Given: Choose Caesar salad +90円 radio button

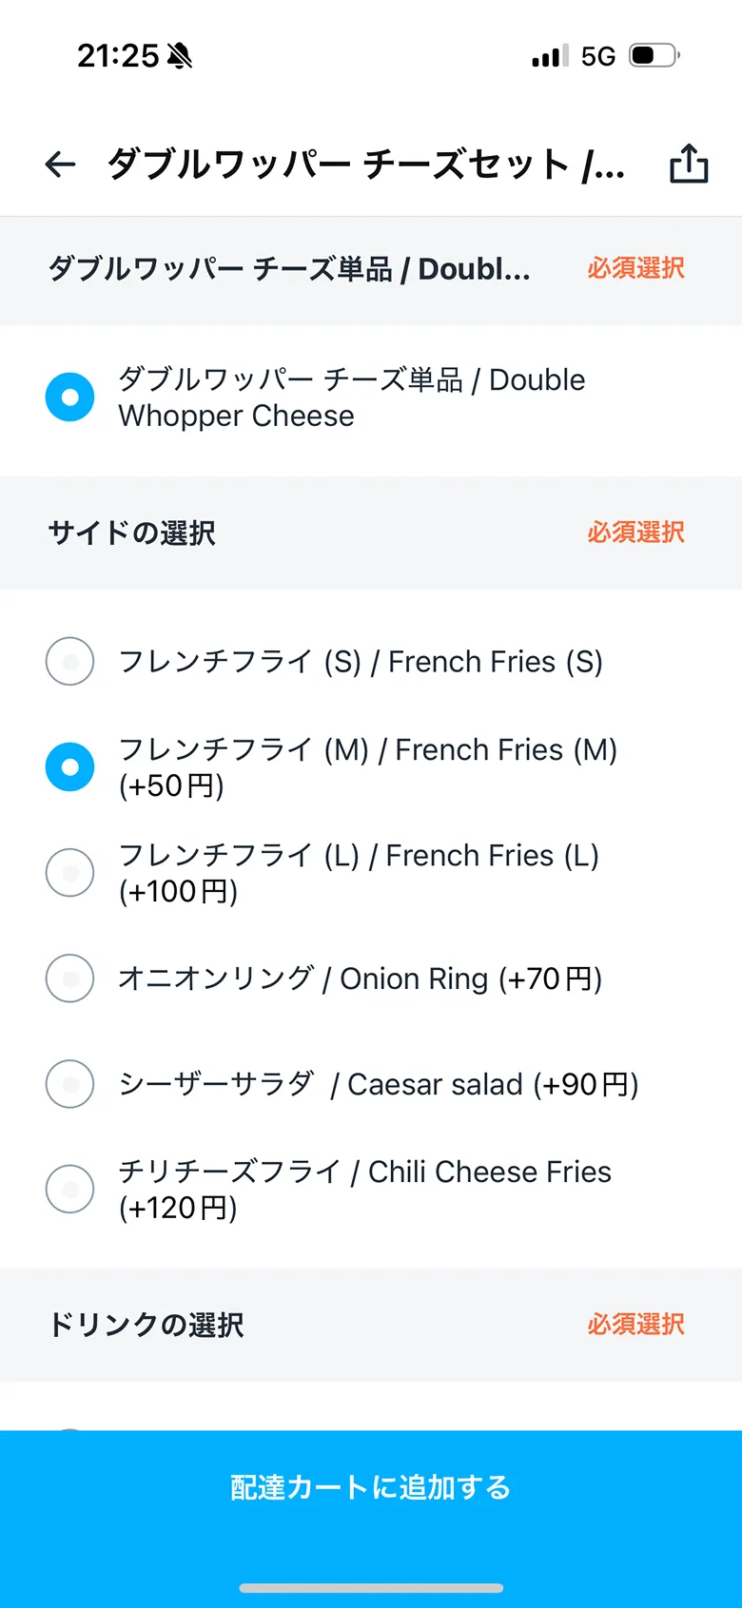Looking at the screenshot, I should tap(70, 1083).
